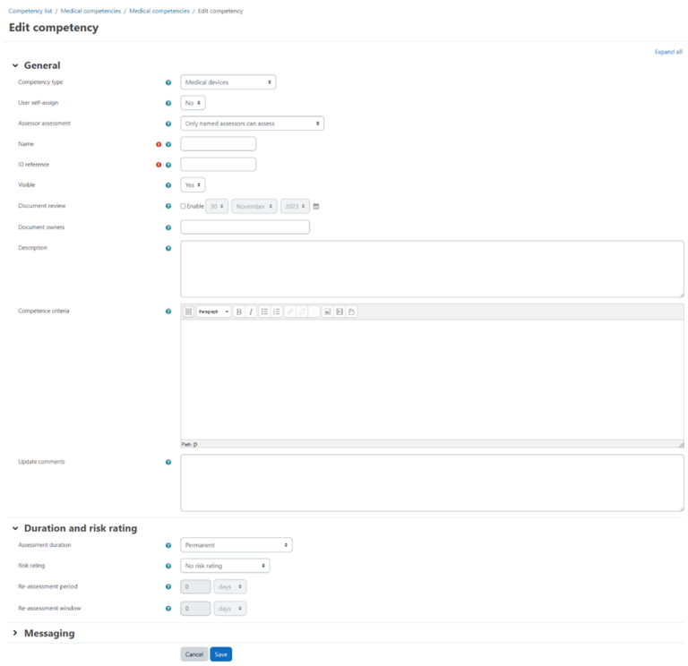Click the Re-assessment period number field
This screenshot has width=688, height=666.
coord(195,586)
